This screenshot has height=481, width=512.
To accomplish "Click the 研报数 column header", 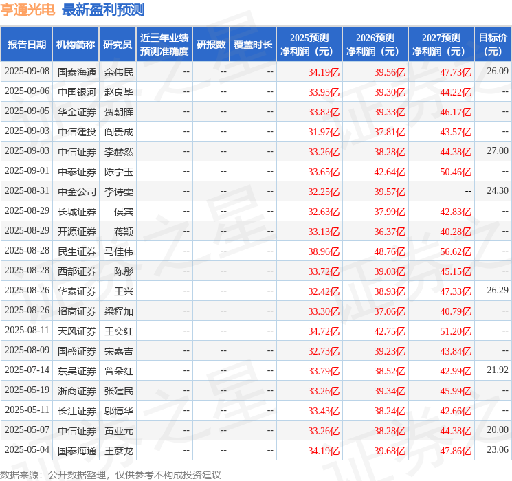I will coord(211,44).
